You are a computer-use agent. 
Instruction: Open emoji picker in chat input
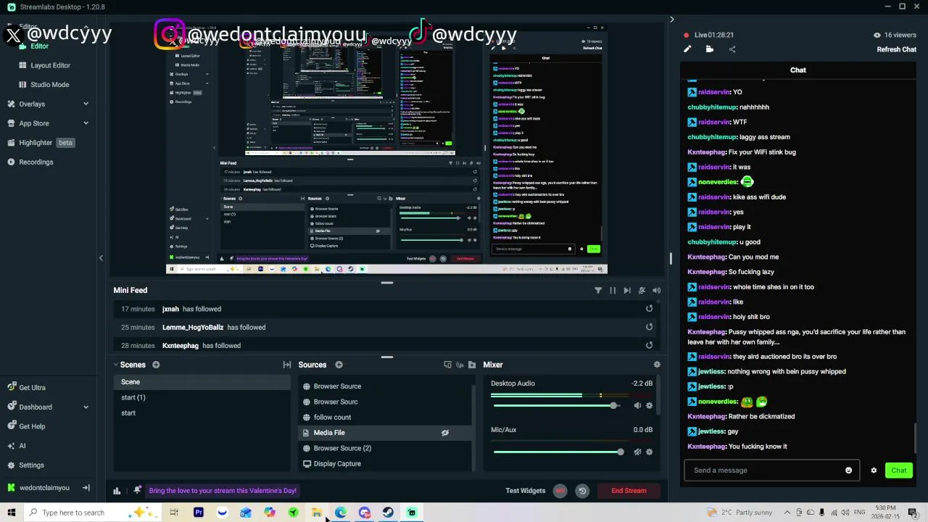[848, 471]
